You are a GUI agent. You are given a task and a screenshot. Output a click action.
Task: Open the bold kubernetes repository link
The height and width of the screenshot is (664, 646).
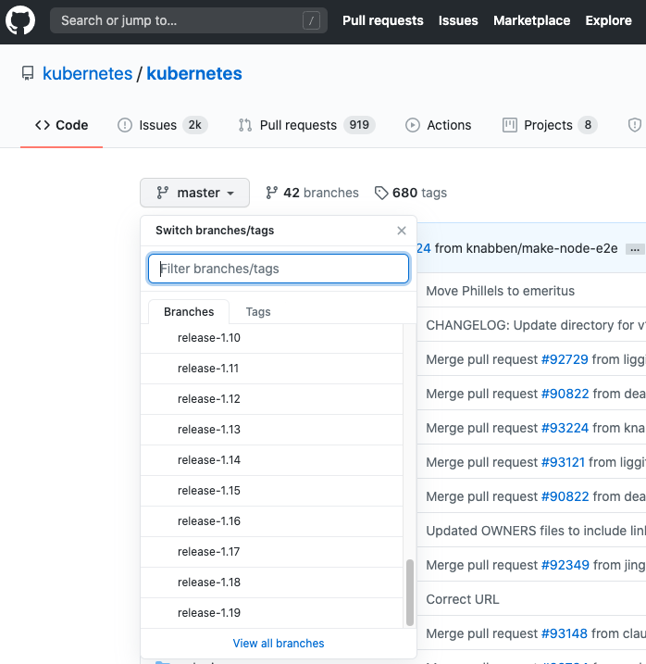(x=194, y=73)
